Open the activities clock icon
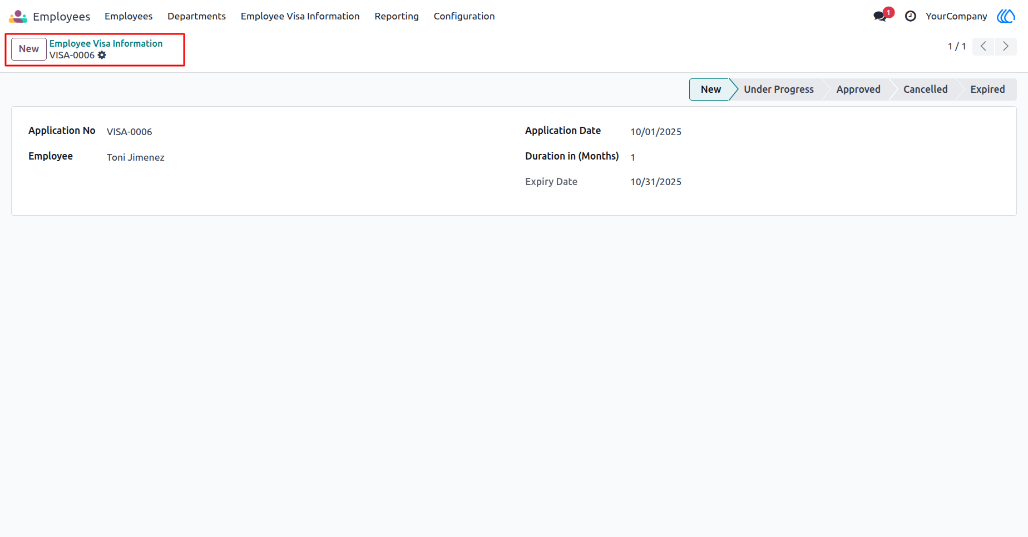This screenshot has height=537, width=1028. (911, 16)
